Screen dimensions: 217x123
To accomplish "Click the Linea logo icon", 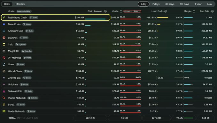I will click(x=4, y=64).
